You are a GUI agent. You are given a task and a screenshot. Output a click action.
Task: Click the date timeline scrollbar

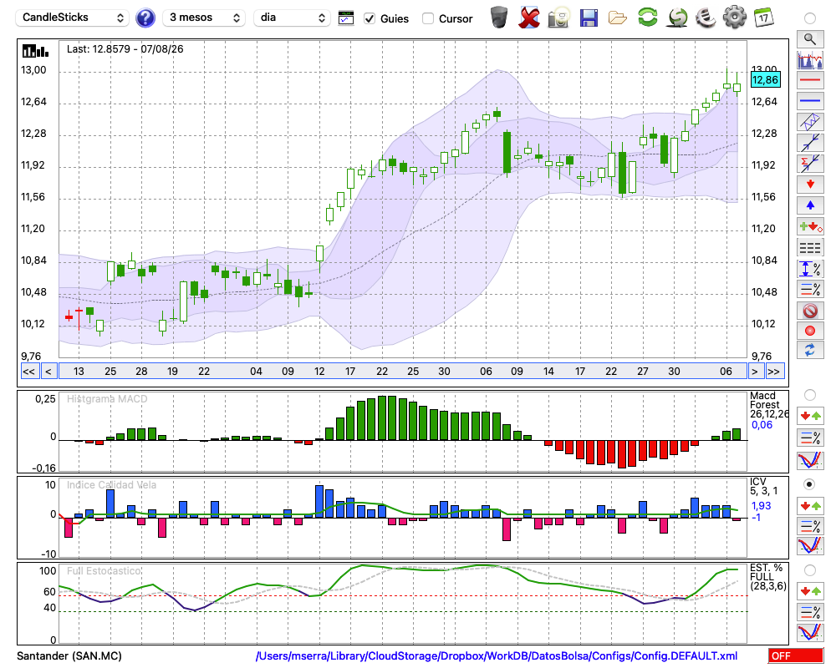pyautogui.click(x=403, y=372)
